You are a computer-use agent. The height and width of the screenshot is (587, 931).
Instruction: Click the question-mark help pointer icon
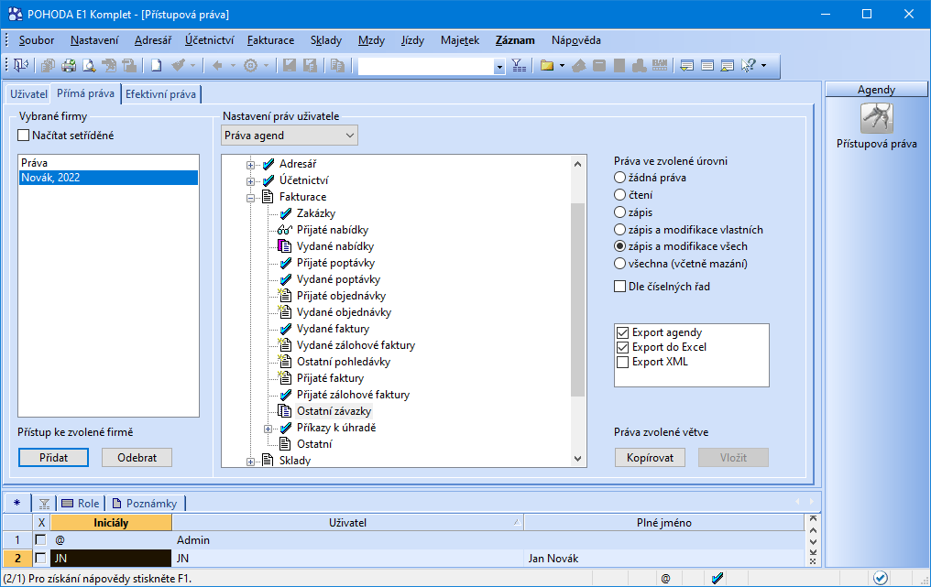(748, 65)
